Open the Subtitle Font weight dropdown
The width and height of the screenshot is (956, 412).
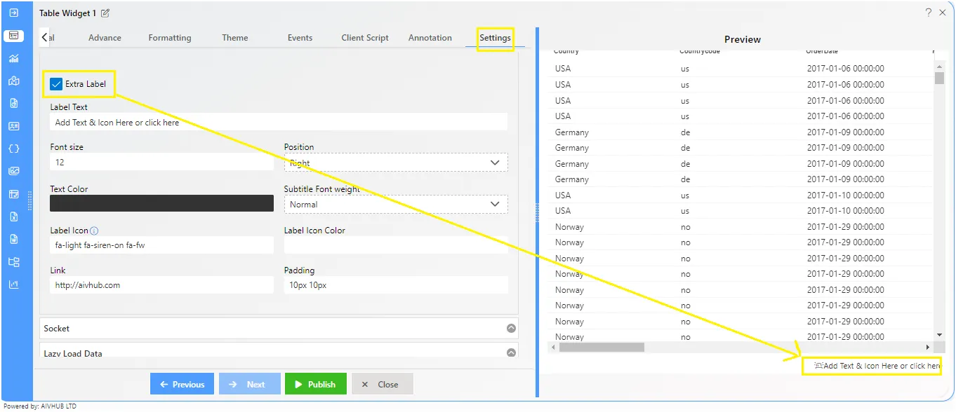click(x=396, y=204)
